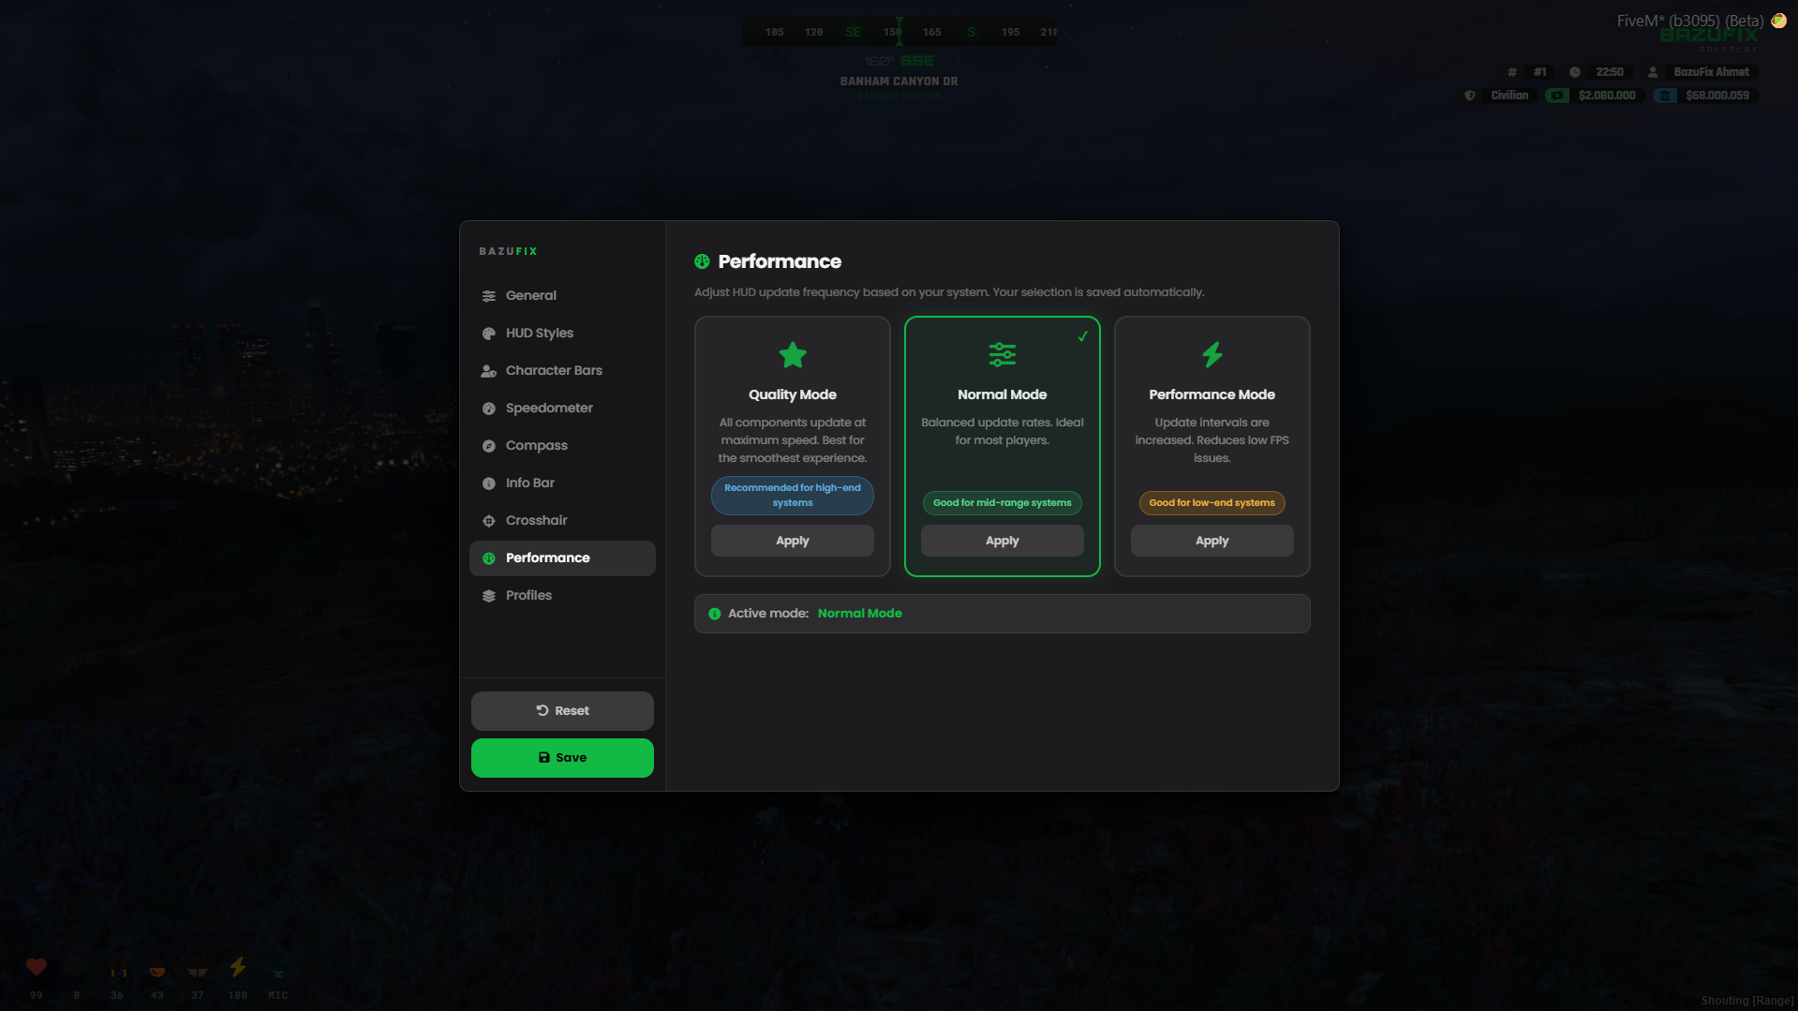This screenshot has width=1798, height=1011.
Task: Click the Performance heading icon
Action: tap(702, 261)
